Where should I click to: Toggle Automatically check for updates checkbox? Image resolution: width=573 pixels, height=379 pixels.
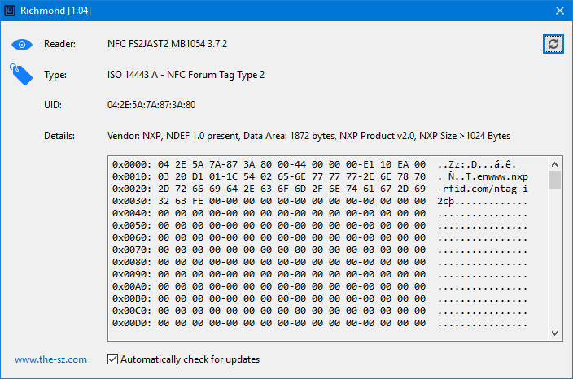coord(112,359)
